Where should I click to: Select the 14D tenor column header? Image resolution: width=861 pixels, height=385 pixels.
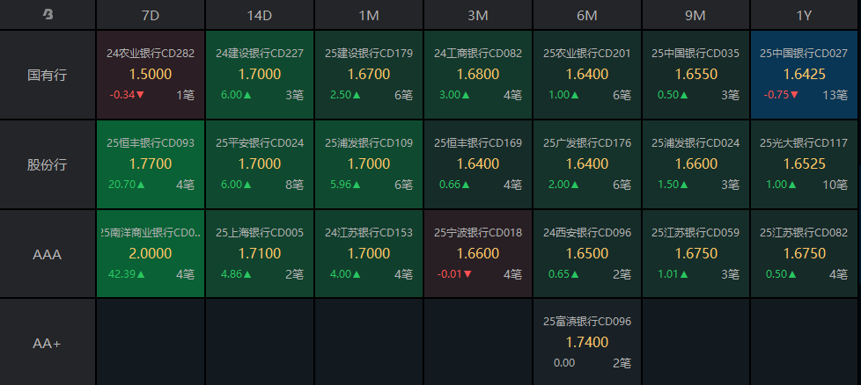260,15
